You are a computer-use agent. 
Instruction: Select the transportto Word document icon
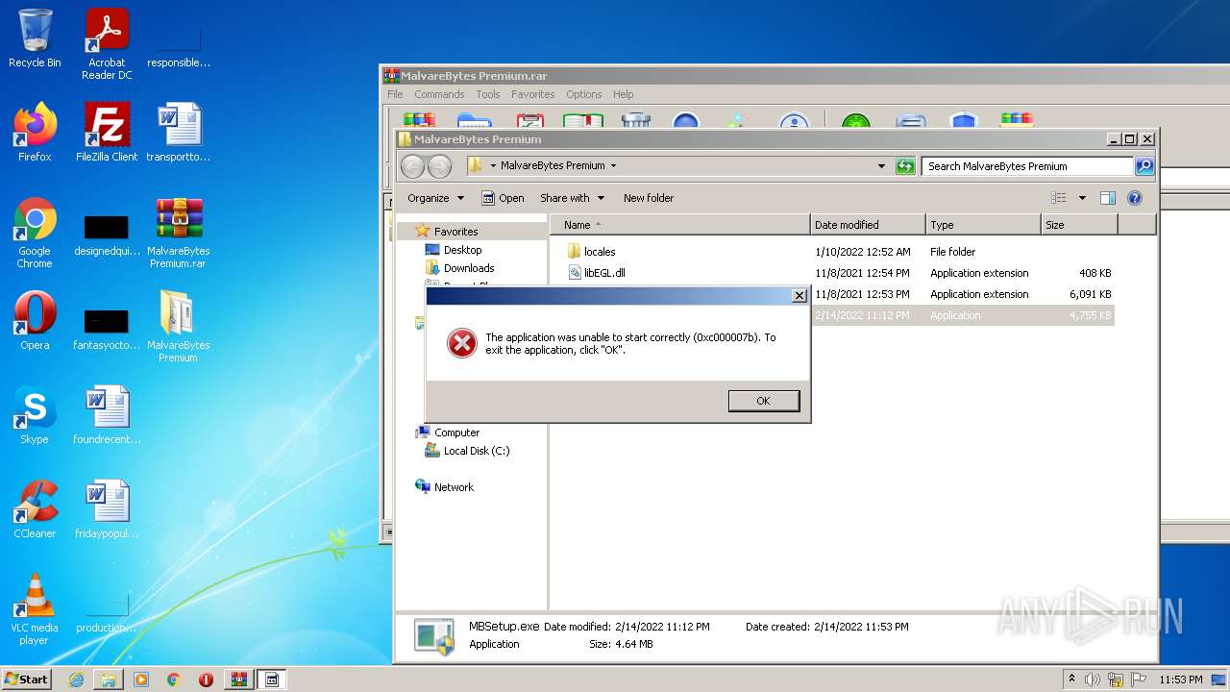pos(179,133)
